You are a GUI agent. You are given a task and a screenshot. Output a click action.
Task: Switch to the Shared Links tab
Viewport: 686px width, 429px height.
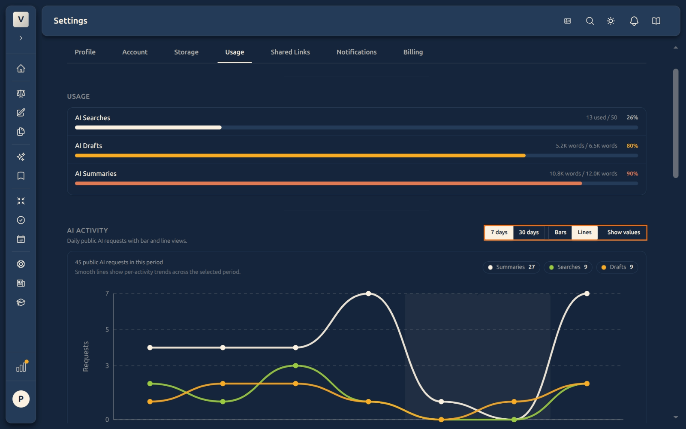[290, 52]
